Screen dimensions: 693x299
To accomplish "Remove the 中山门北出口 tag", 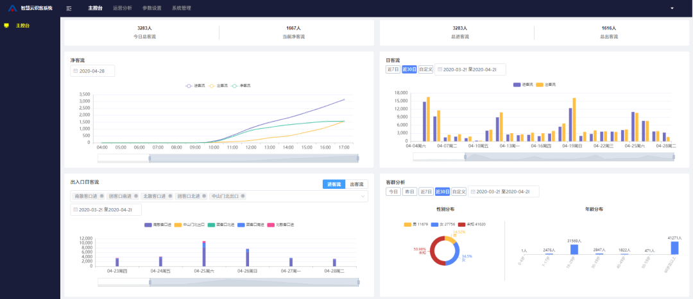I will pos(243,197).
